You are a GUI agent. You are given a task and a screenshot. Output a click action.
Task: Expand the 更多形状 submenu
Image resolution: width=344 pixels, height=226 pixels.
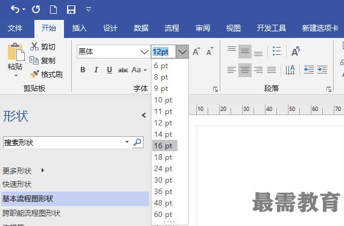43,170
